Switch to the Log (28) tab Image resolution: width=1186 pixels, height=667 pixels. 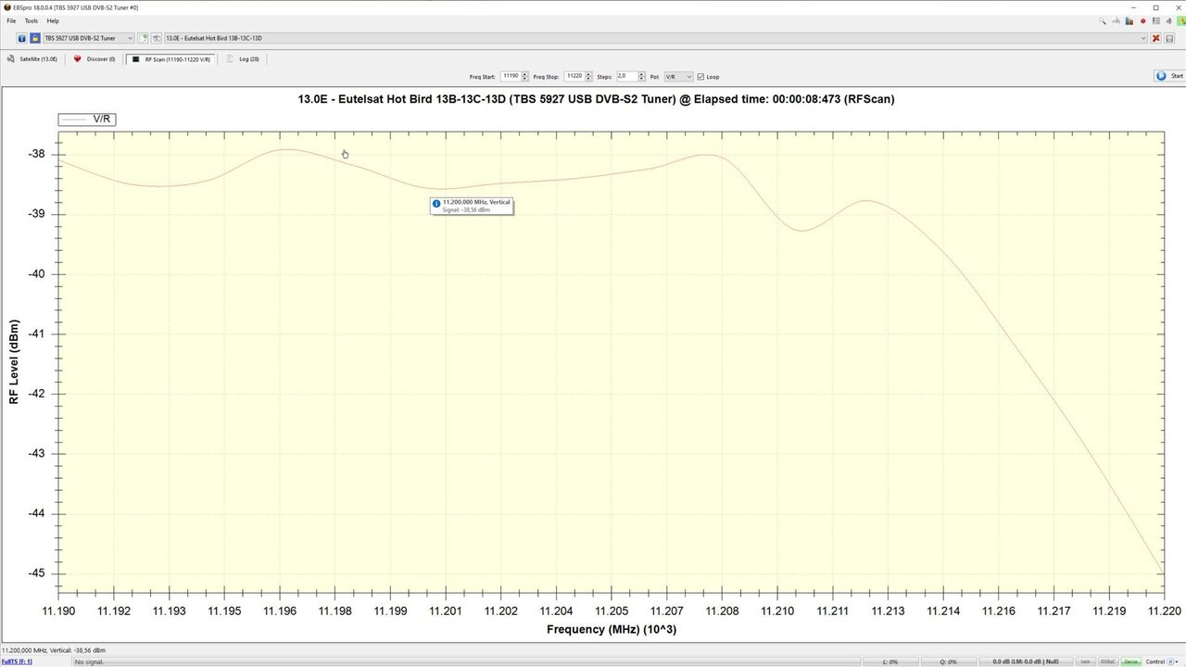[243, 58]
